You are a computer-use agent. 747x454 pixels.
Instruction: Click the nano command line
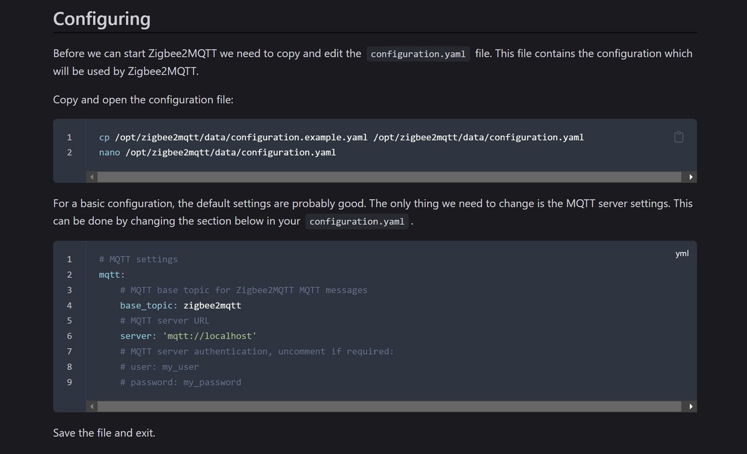coord(217,153)
